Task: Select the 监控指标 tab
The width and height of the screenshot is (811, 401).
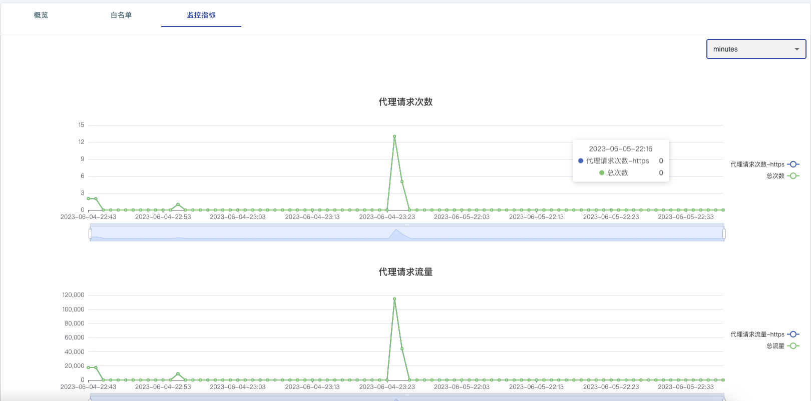Action: (x=201, y=15)
